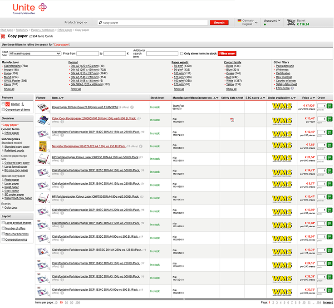
Task: Filter by Clairefontaine manufacturer
Action: (12, 66)
